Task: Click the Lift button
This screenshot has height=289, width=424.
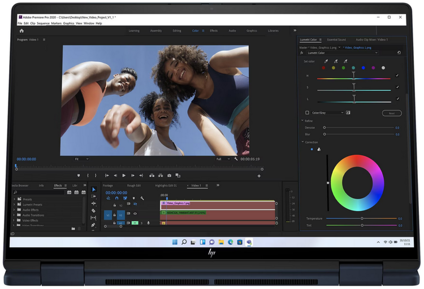Action: pyautogui.click(x=152, y=176)
